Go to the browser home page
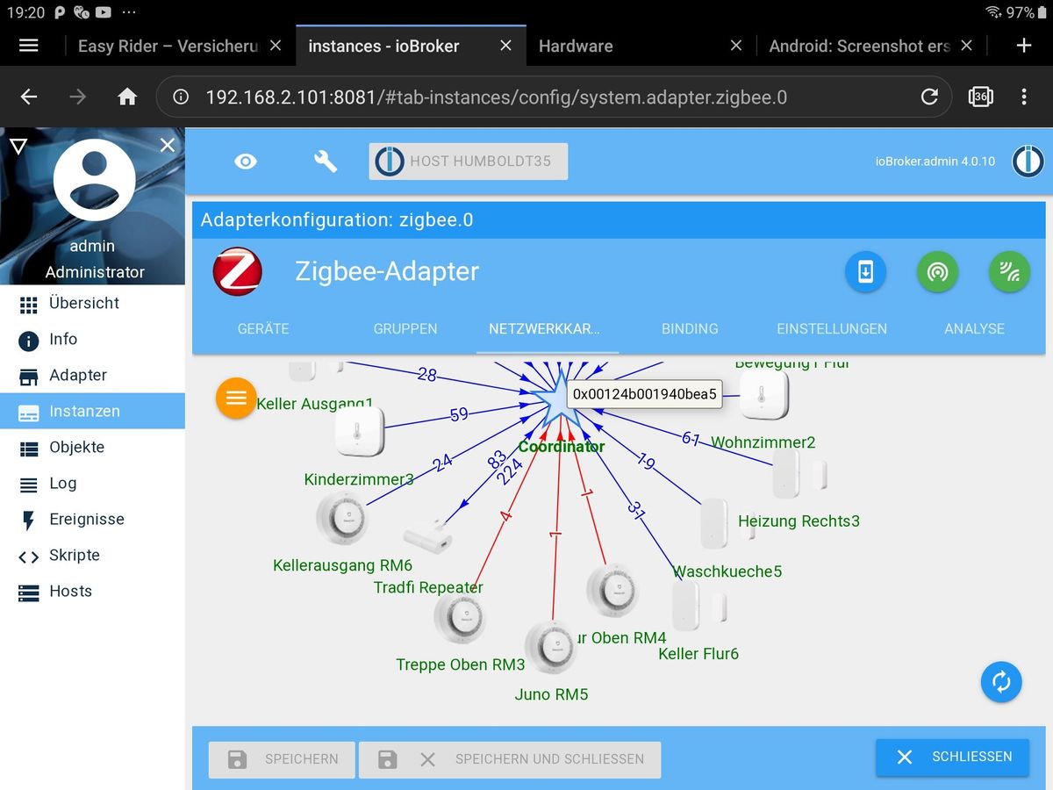Viewport: 1053px width, 790px height. (127, 97)
